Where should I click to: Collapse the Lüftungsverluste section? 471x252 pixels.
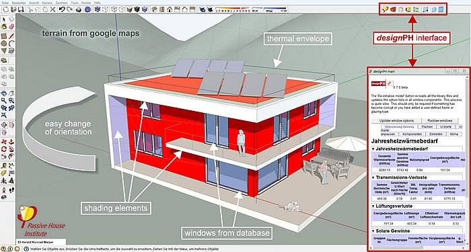(x=373, y=206)
